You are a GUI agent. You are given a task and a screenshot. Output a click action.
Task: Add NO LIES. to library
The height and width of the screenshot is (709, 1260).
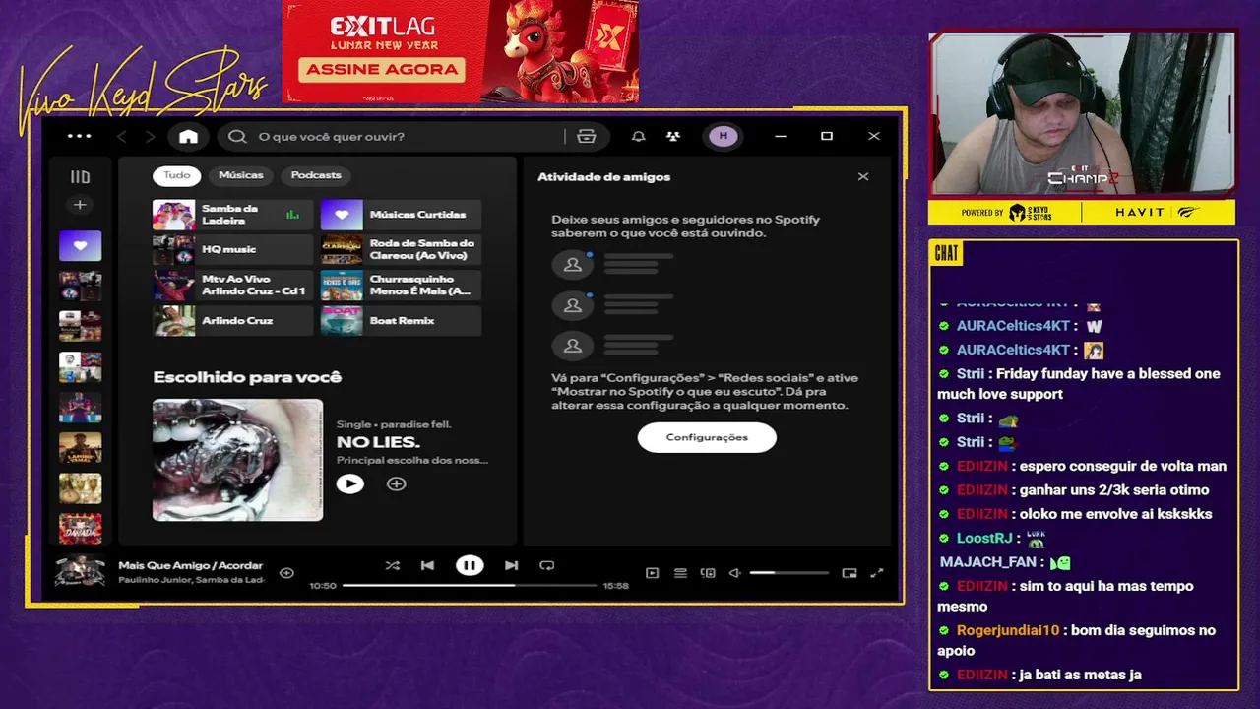396,483
